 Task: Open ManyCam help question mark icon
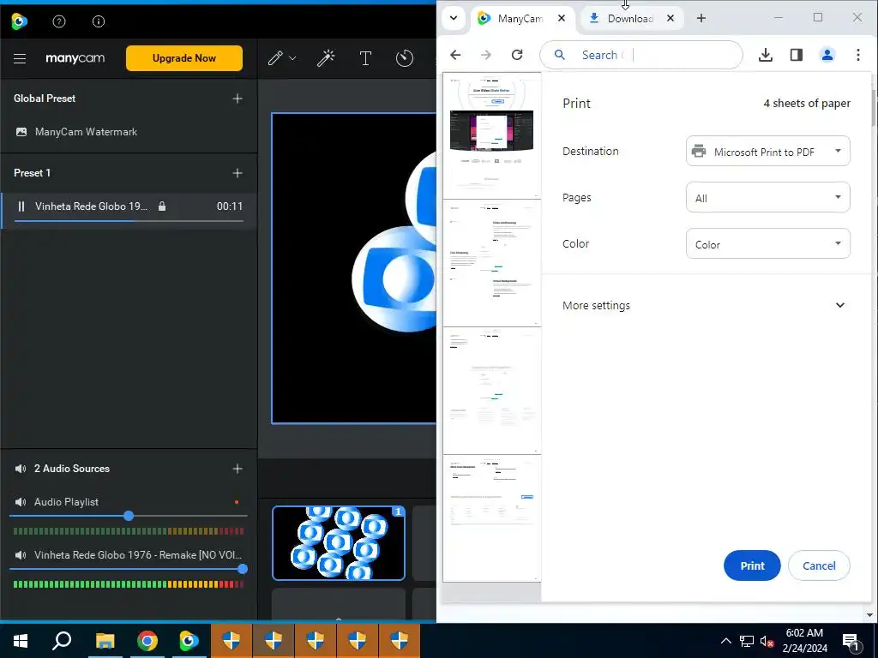[x=59, y=21]
